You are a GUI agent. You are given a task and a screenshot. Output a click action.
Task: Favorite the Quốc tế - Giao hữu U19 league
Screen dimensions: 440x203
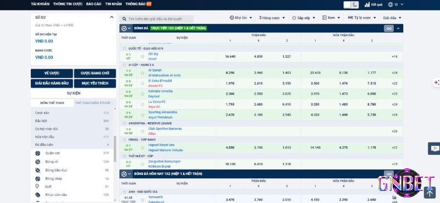[x=125, y=48]
